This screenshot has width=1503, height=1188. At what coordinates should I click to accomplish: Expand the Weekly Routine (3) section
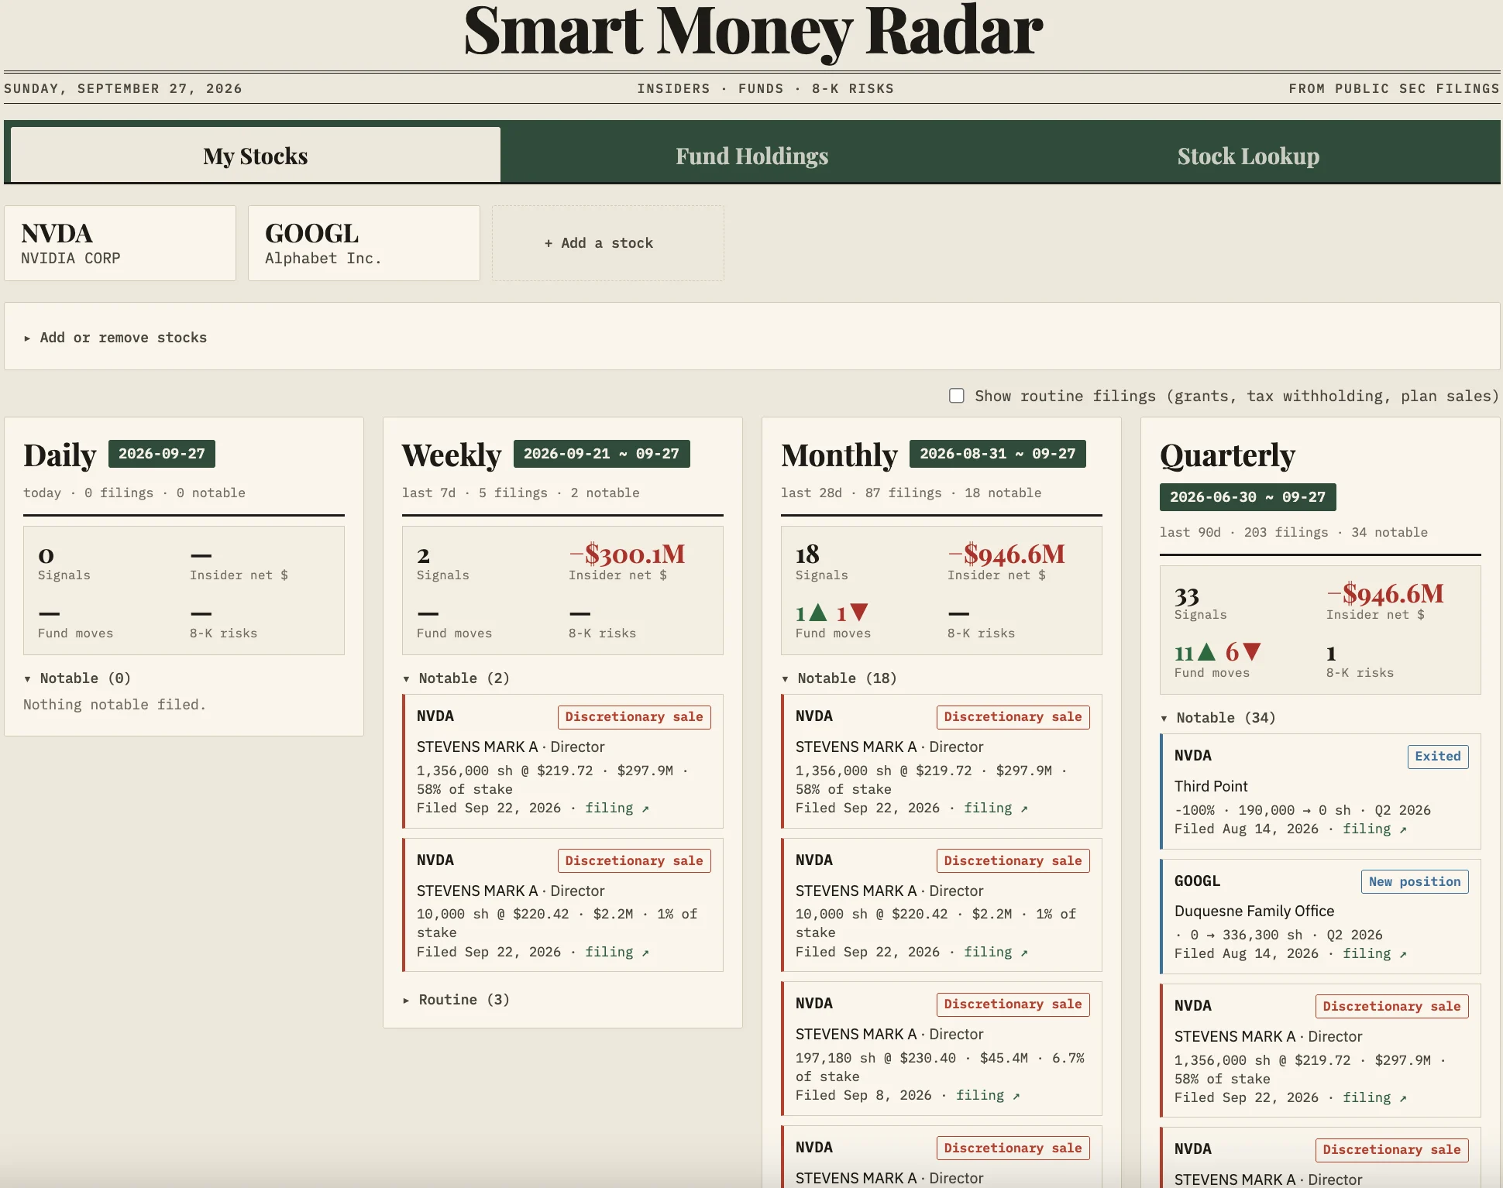pos(456,1000)
